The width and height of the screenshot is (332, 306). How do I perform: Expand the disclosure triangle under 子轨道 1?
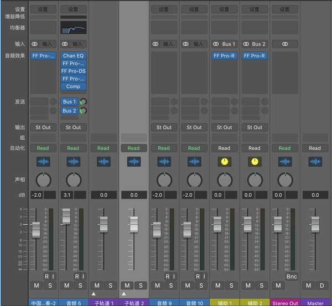point(94,294)
